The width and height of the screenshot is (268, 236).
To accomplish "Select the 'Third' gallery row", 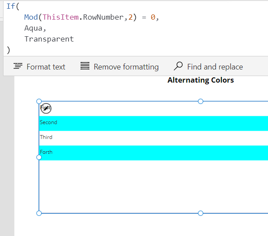I will tap(153, 138).
